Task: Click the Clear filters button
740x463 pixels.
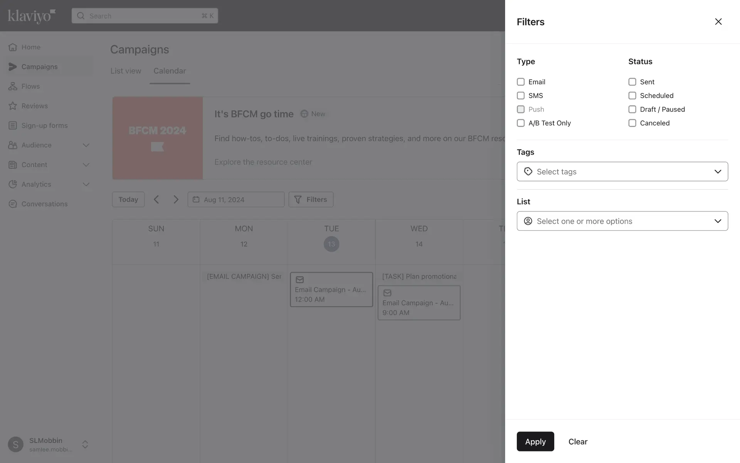Action: tap(578, 441)
